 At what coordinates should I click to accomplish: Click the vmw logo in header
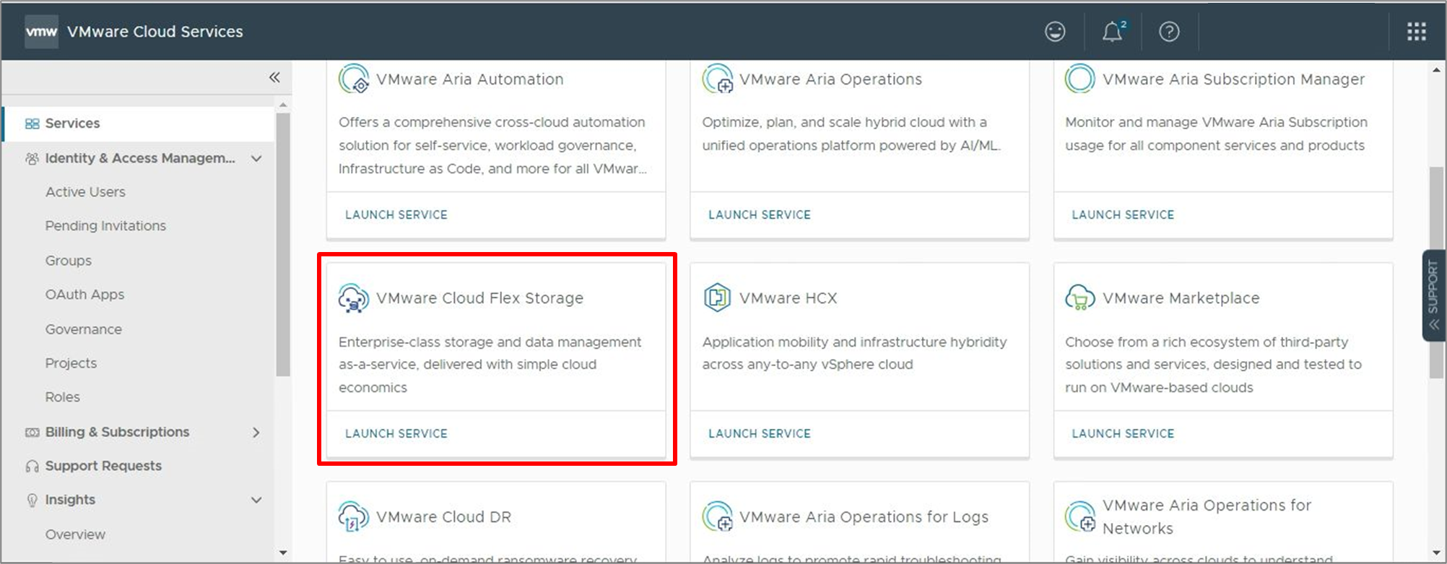point(41,32)
